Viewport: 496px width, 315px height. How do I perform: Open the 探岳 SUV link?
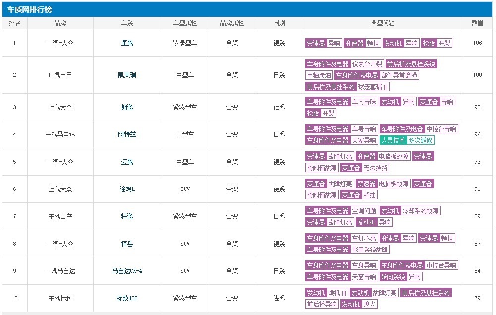point(127,244)
